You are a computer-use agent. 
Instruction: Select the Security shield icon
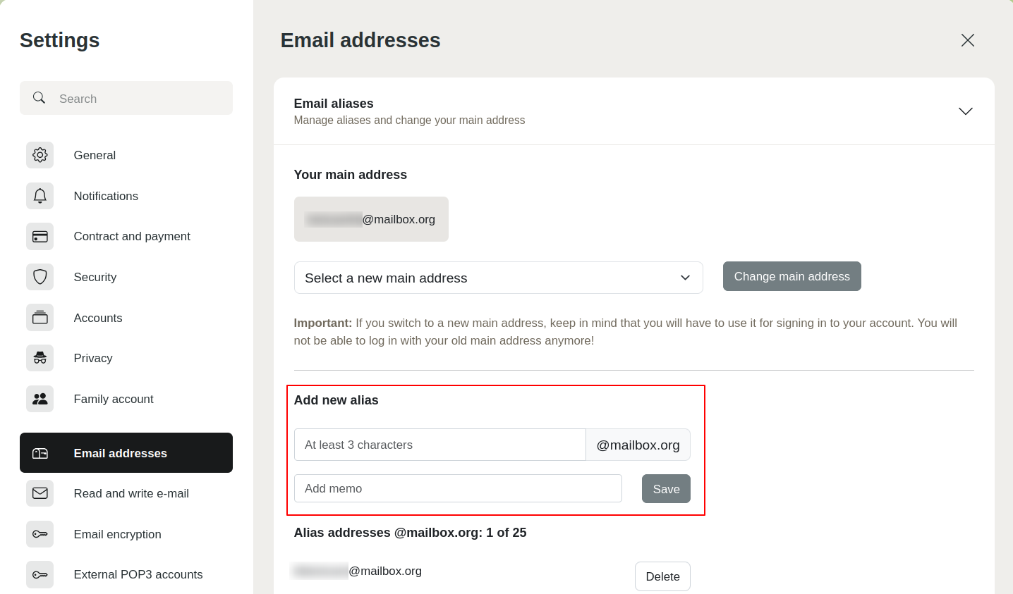pyautogui.click(x=40, y=277)
